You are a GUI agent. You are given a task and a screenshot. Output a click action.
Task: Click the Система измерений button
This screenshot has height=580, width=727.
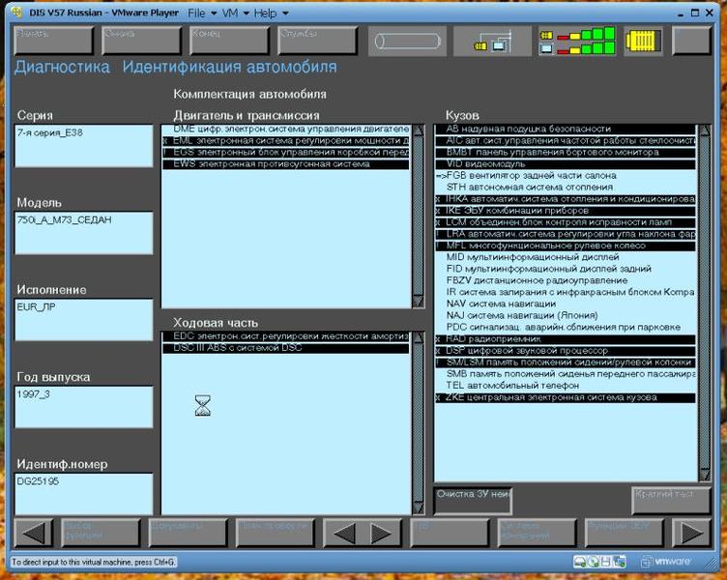click(537, 534)
